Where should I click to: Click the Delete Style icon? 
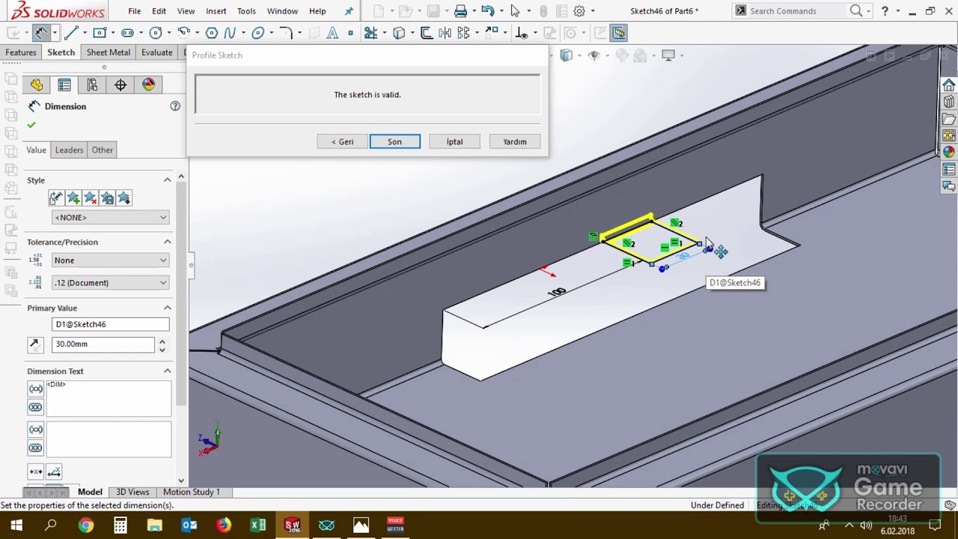tap(91, 198)
